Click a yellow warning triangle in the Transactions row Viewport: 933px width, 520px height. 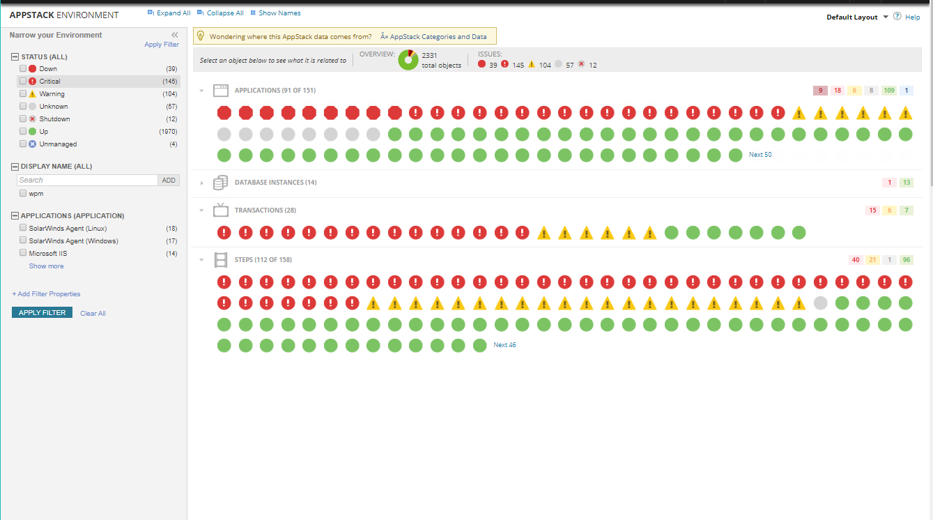544,232
